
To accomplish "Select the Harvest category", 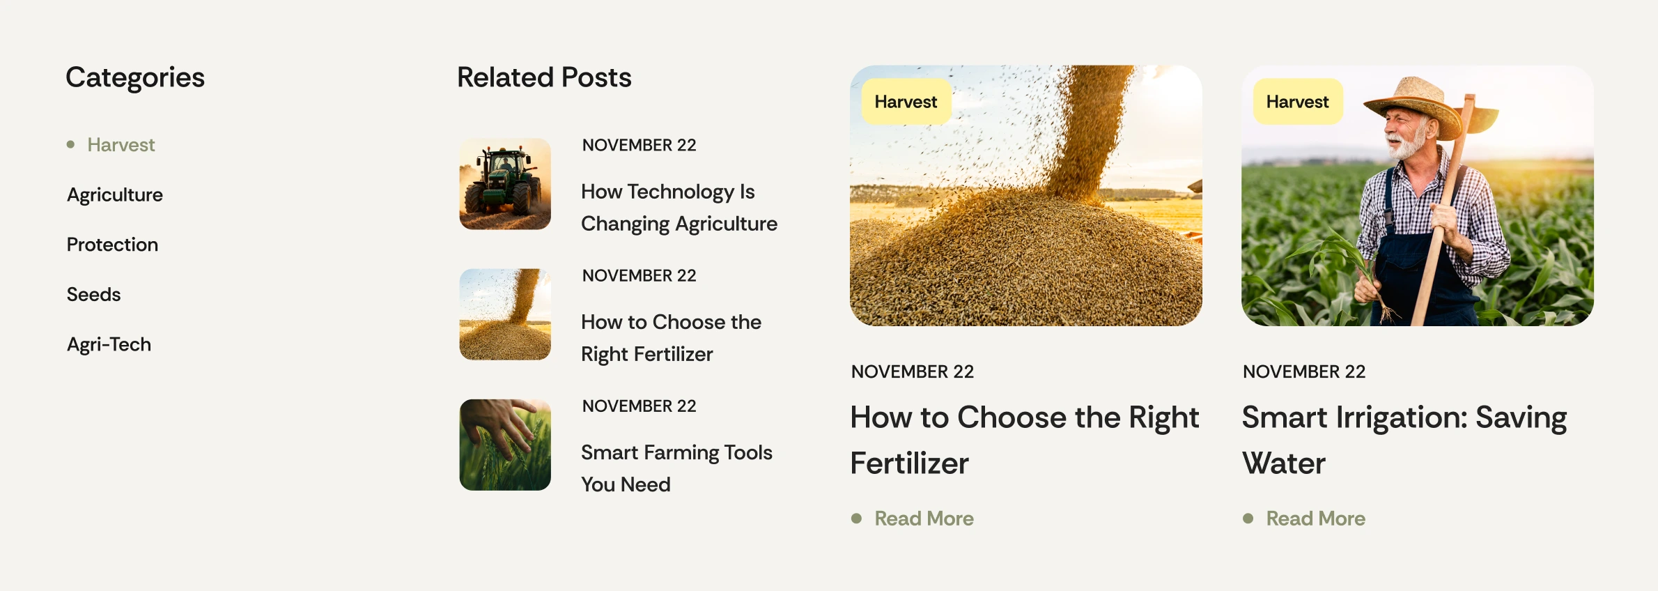I will 121,145.
